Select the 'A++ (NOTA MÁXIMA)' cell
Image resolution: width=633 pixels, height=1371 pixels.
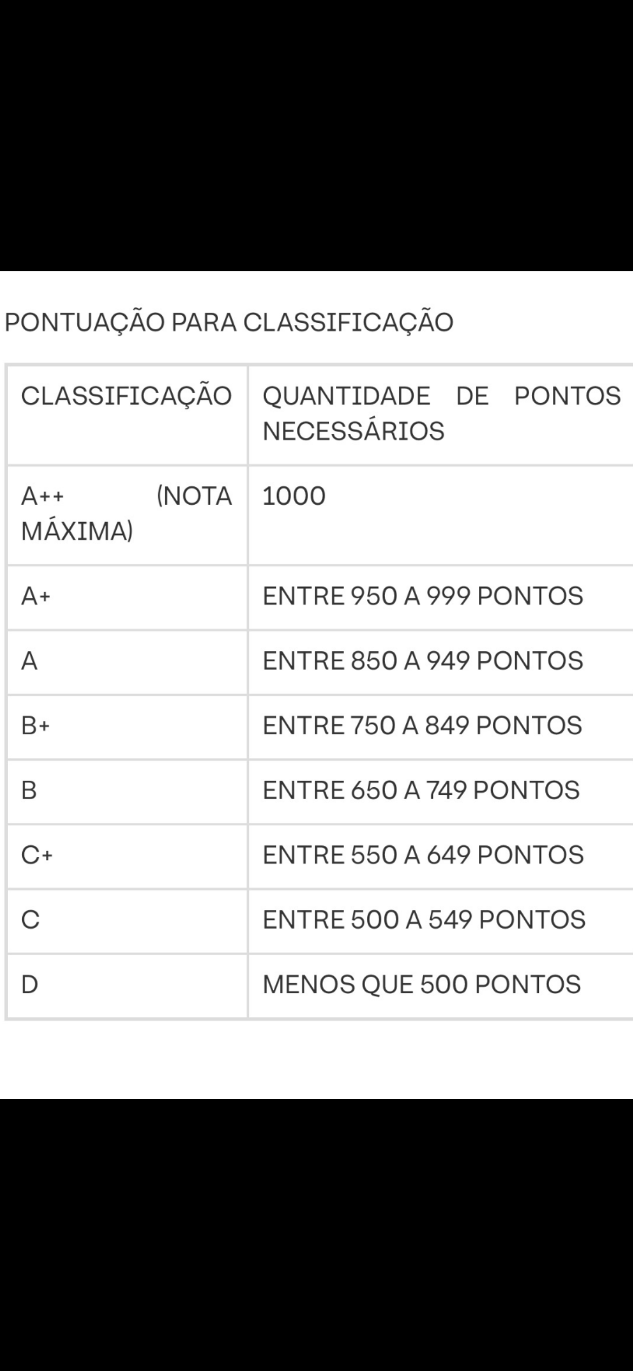(x=126, y=514)
